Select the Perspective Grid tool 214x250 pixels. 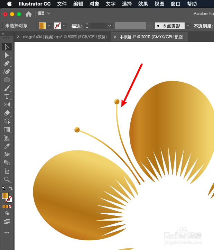7,138
